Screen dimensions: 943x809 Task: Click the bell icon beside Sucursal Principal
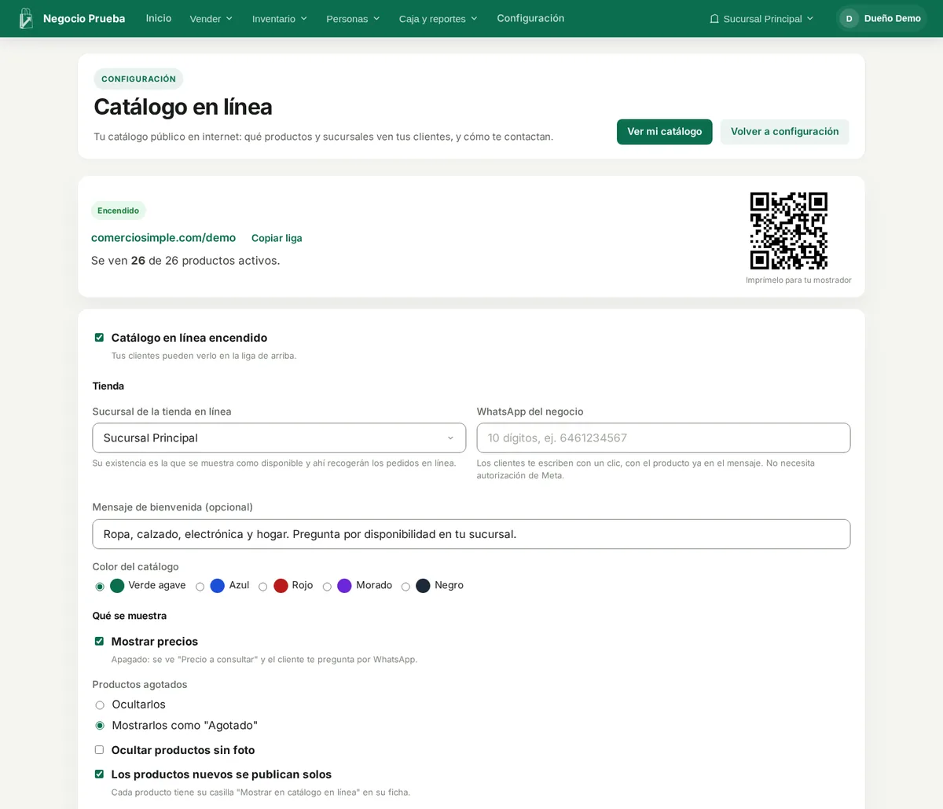(x=714, y=19)
